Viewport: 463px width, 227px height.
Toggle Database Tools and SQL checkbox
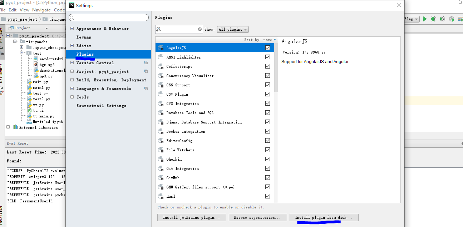click(267, 112)
